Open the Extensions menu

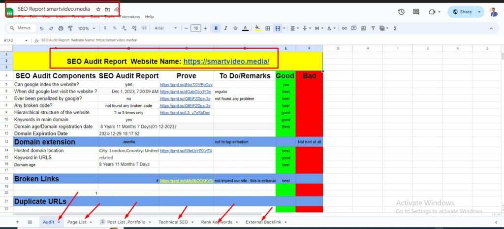(129, 17)
